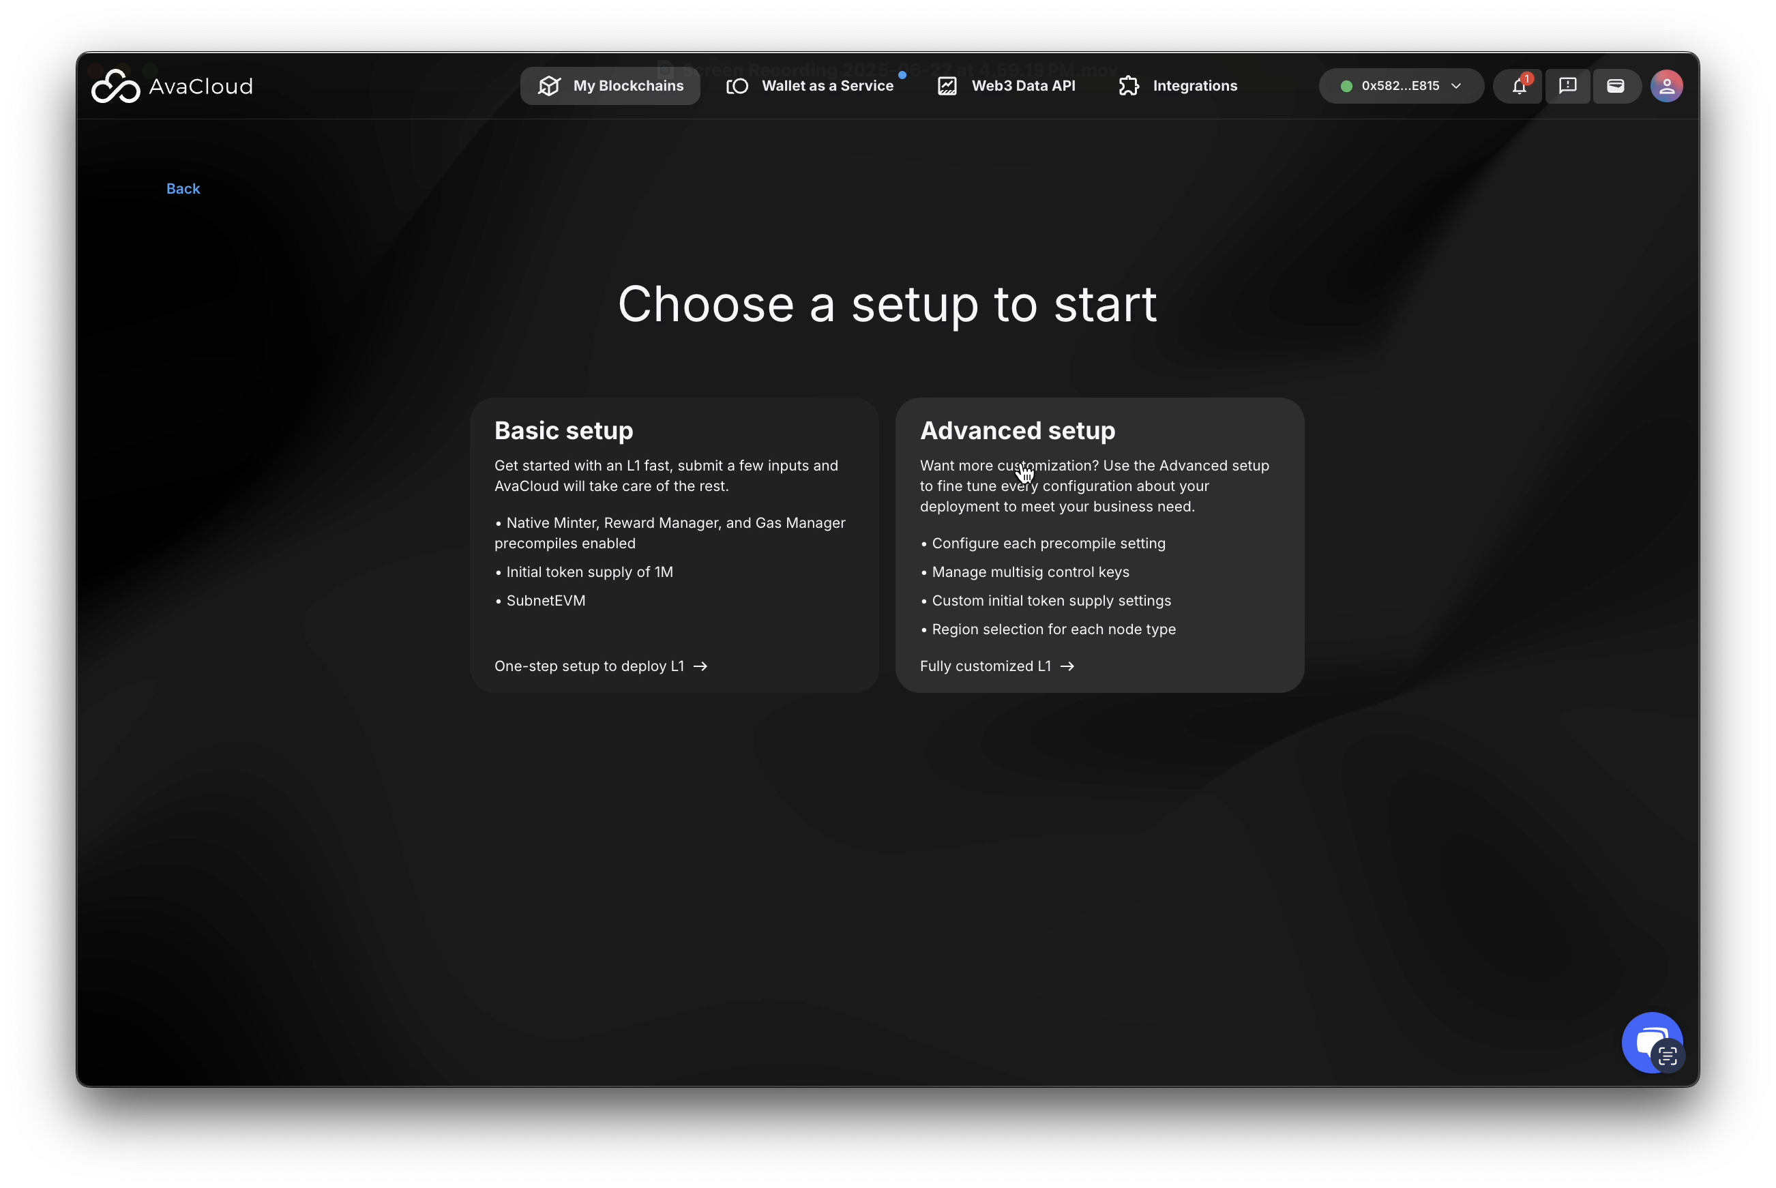
Task: Expand the 0x582...E815 wallet dropdown
Action: pos(1400,87)
